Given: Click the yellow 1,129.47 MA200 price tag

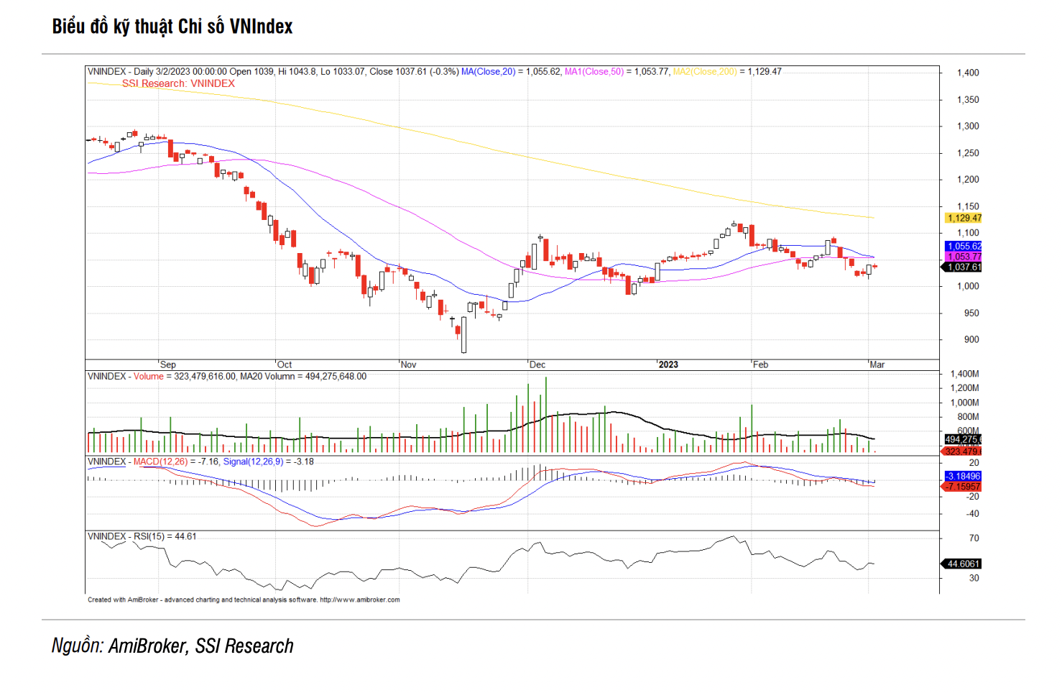Looking at the screenshot, I should (964, 218).
